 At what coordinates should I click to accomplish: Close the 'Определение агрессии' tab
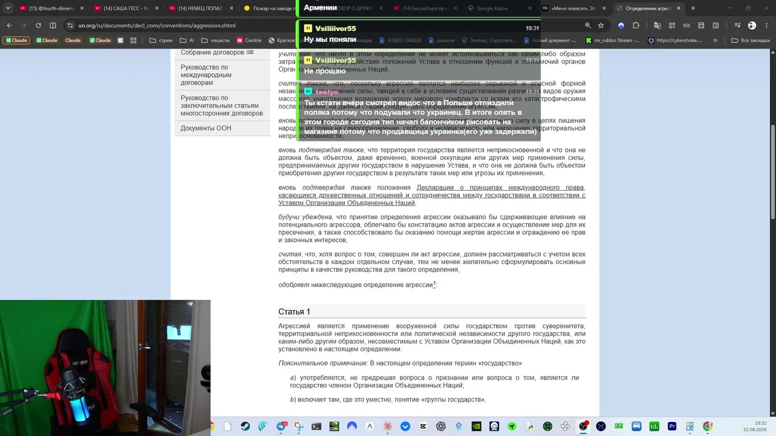(x=679, y=8)
